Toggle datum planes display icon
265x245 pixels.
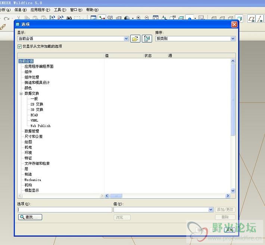pos(251,19)
